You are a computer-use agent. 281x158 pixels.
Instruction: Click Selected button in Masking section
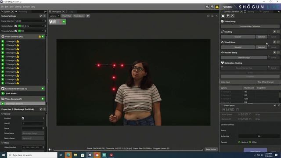(261, 37)
